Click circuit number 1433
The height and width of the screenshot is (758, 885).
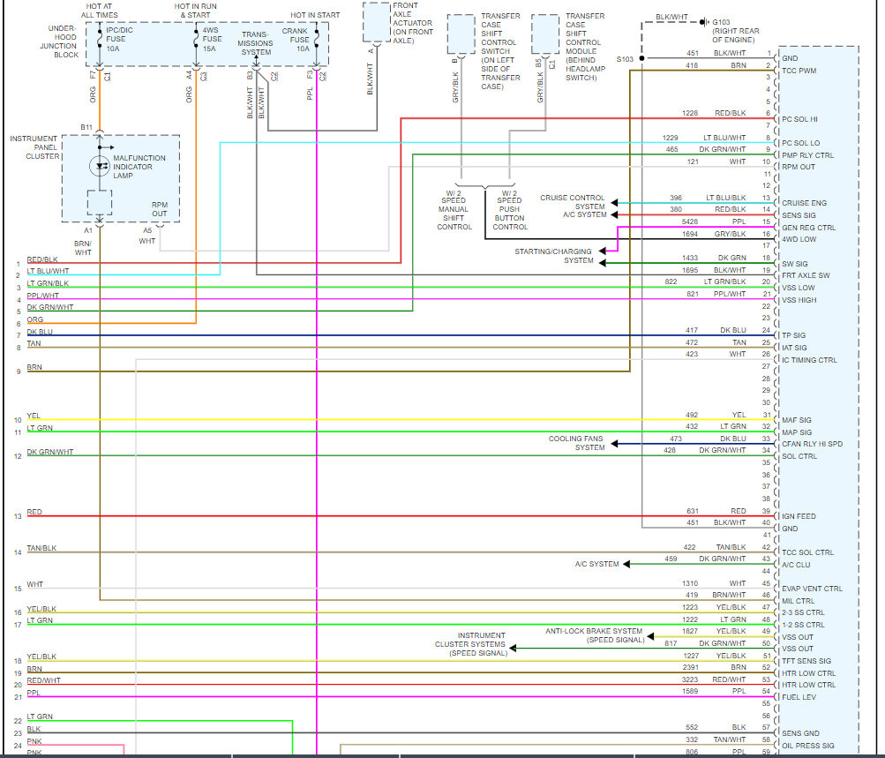[690, 258]
